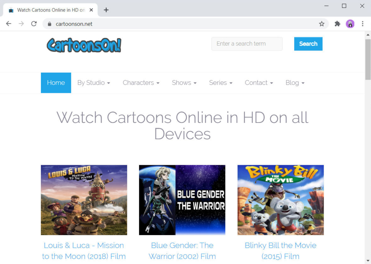
Task: Open Louis & Luca Mission to Moon link
Action: 84,251
